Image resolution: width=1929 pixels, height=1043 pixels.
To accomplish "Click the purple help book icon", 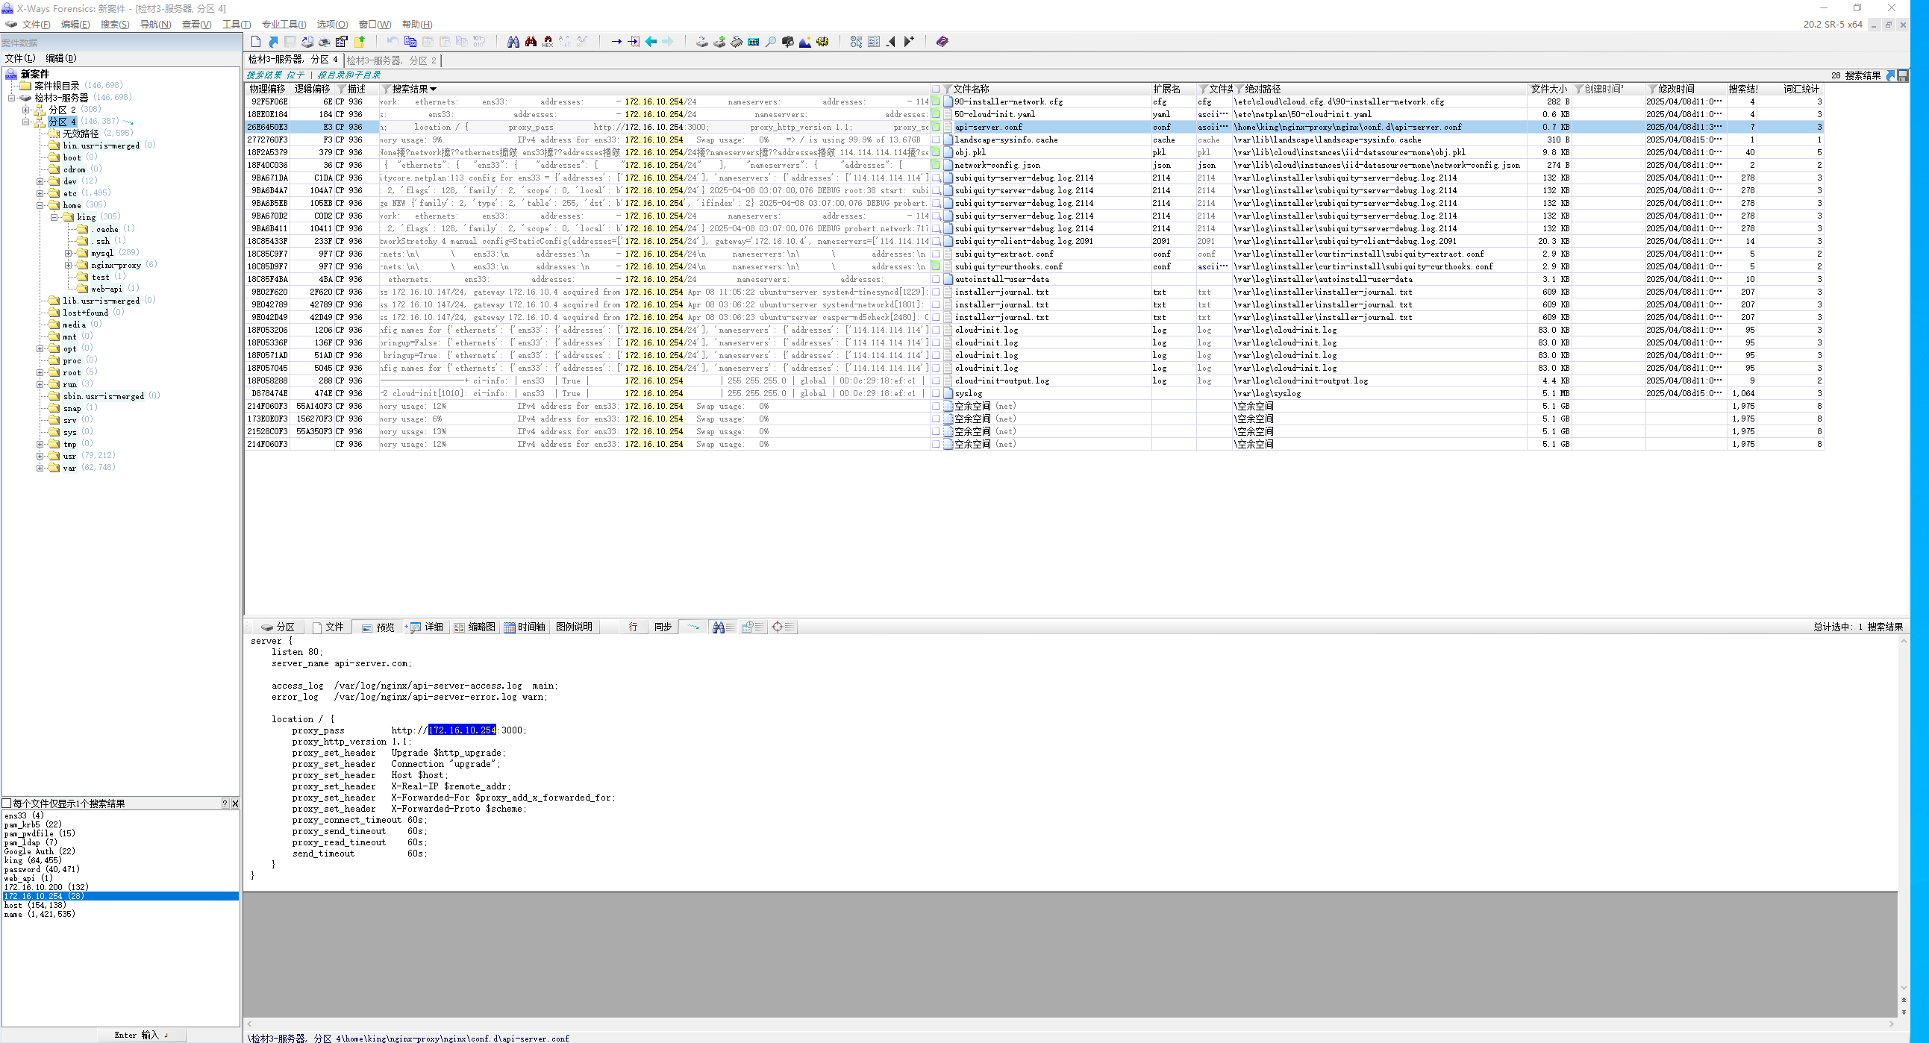I will coord(942,42).
